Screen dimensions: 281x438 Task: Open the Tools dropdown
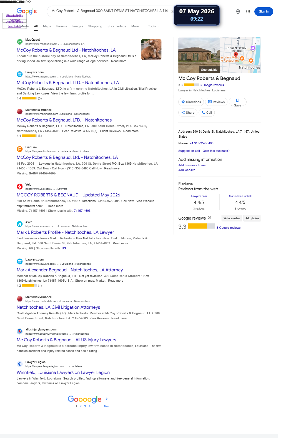coord(154,26)
